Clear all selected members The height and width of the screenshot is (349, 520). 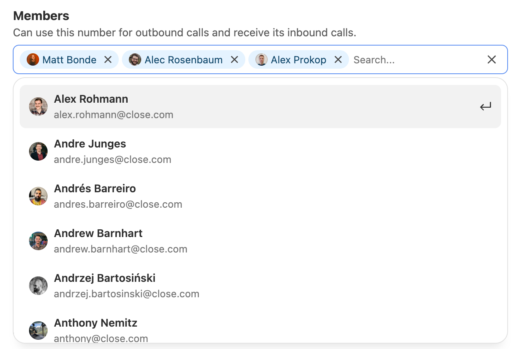[x=492, y=59]
